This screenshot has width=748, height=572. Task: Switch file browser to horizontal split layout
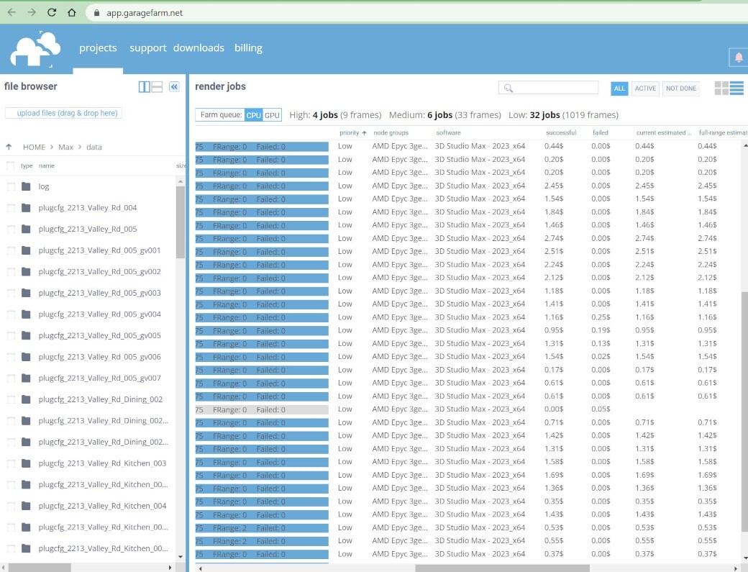coord(156,86)
